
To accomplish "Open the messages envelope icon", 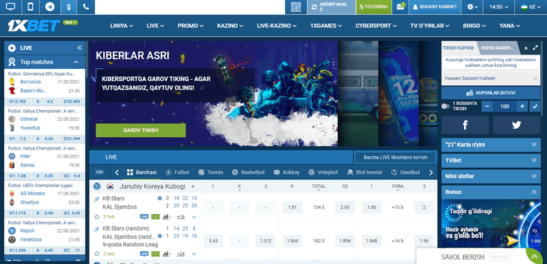I will (x=401, y=7).
